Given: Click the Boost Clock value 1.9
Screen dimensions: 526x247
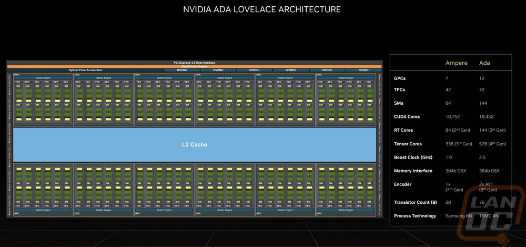Looking at the screenshot, I should click(x=449, y=157).
